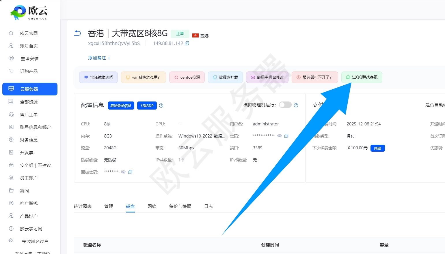
Task: Switch to the 日志 tab
Action: [x=208, y=206]
